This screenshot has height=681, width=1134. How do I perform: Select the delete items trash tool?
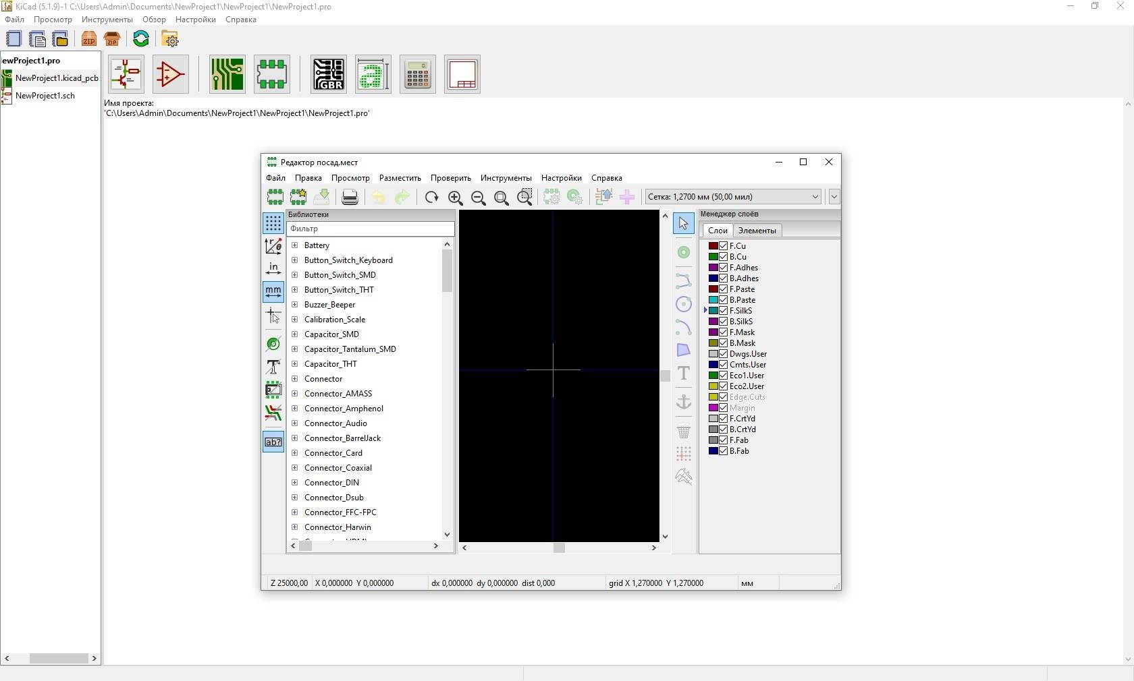[x=684, y=431]
